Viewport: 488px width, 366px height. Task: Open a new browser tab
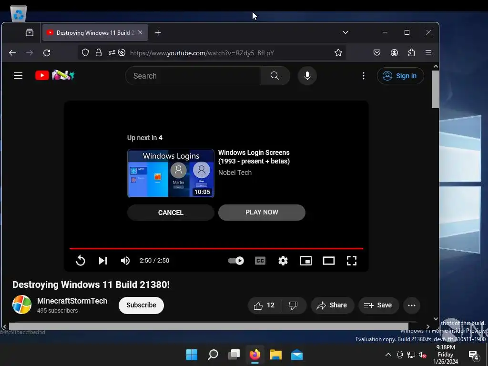pyautogui.click(x=158, y=33)
